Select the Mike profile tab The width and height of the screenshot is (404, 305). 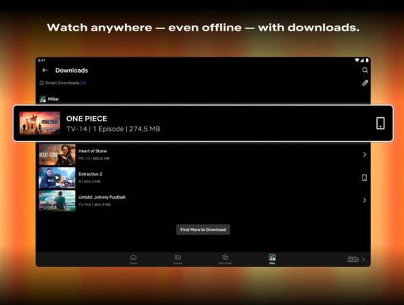(272, 259)
